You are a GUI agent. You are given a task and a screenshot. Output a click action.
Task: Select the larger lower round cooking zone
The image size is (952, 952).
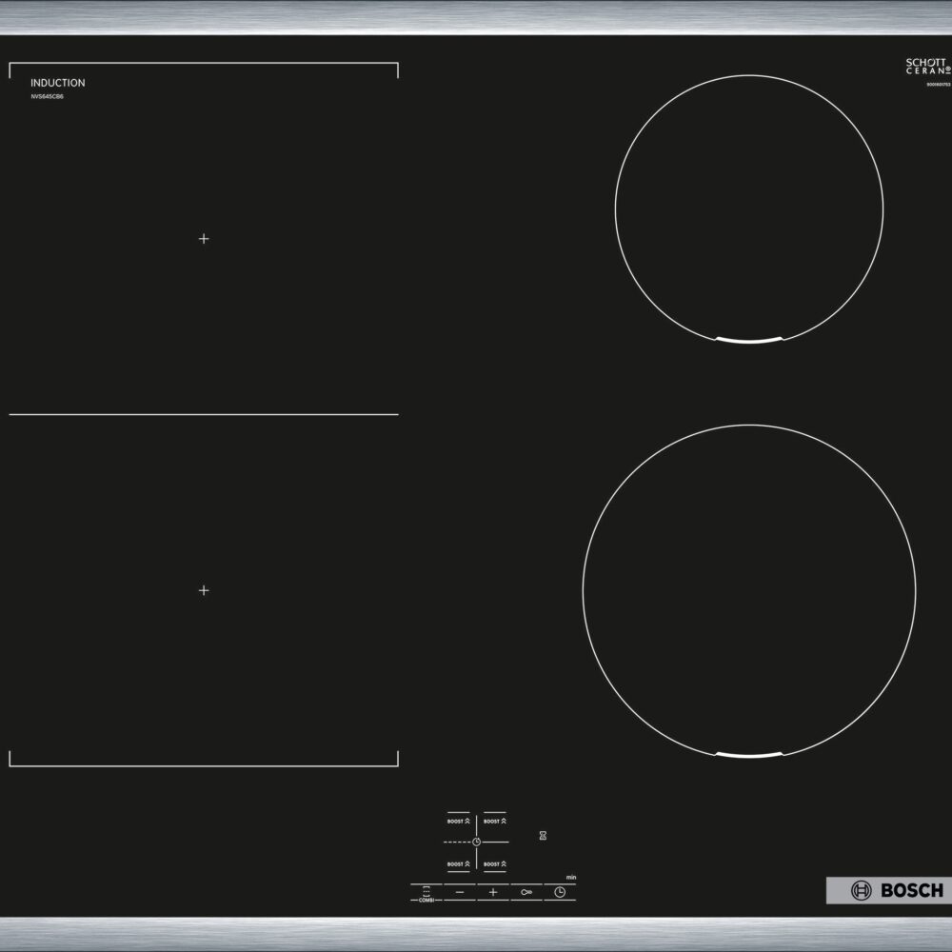749,591
